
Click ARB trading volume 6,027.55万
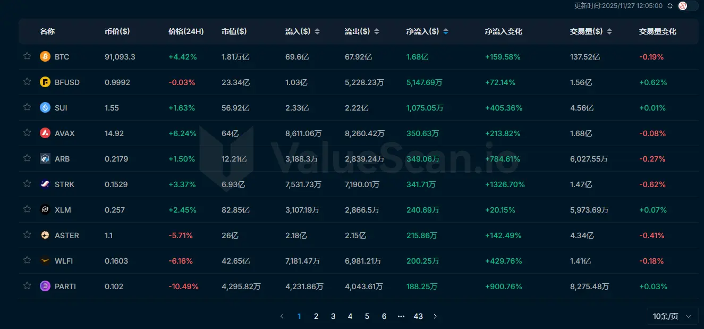[589, 159]
